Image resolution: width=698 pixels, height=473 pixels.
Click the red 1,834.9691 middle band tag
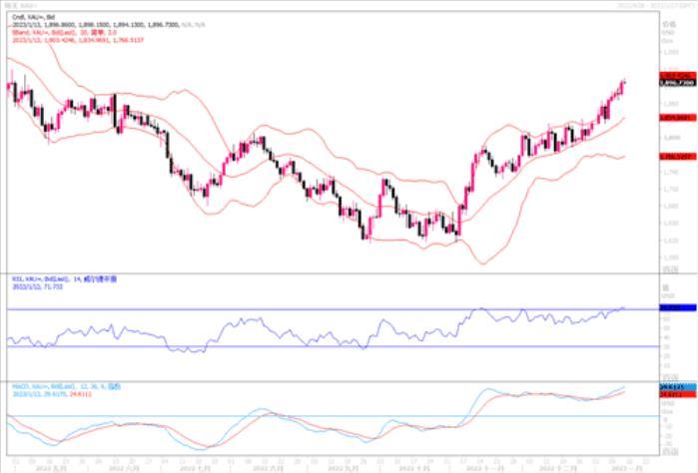[676, 117]
